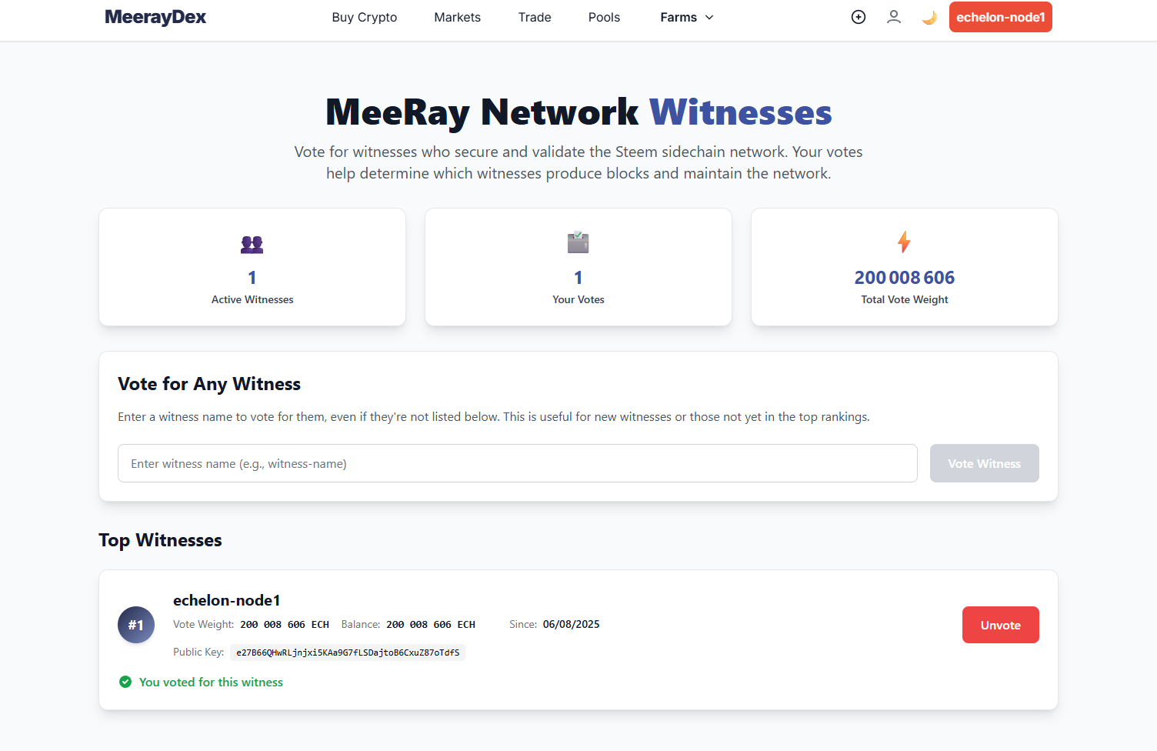Navigate to Pools
1157x751 pixels.
tap(604, 17)
